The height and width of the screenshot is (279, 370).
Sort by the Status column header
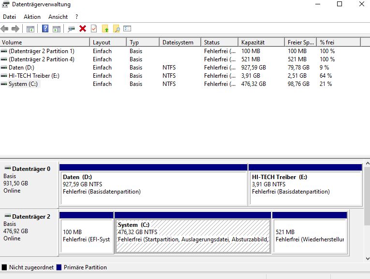220,42
